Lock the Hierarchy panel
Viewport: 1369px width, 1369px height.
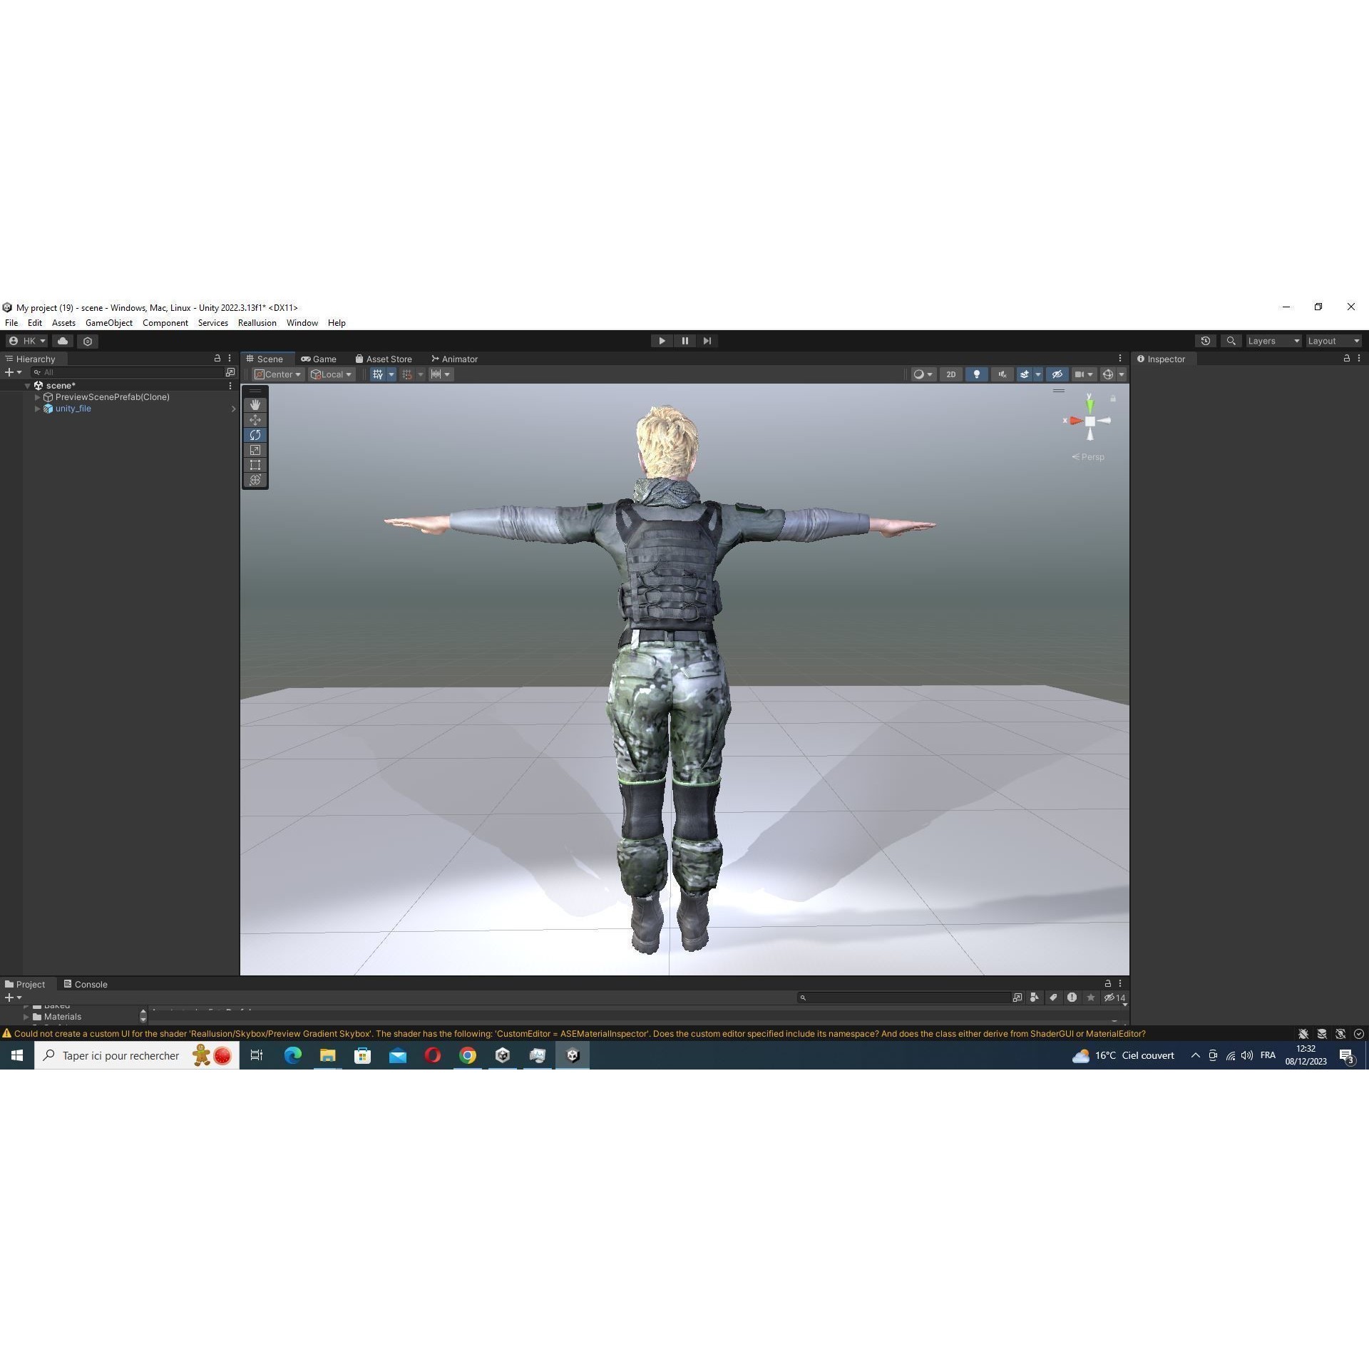[217, 359]
